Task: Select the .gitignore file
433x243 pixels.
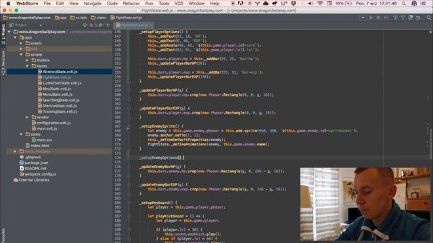Action: (x=33, y=157)
